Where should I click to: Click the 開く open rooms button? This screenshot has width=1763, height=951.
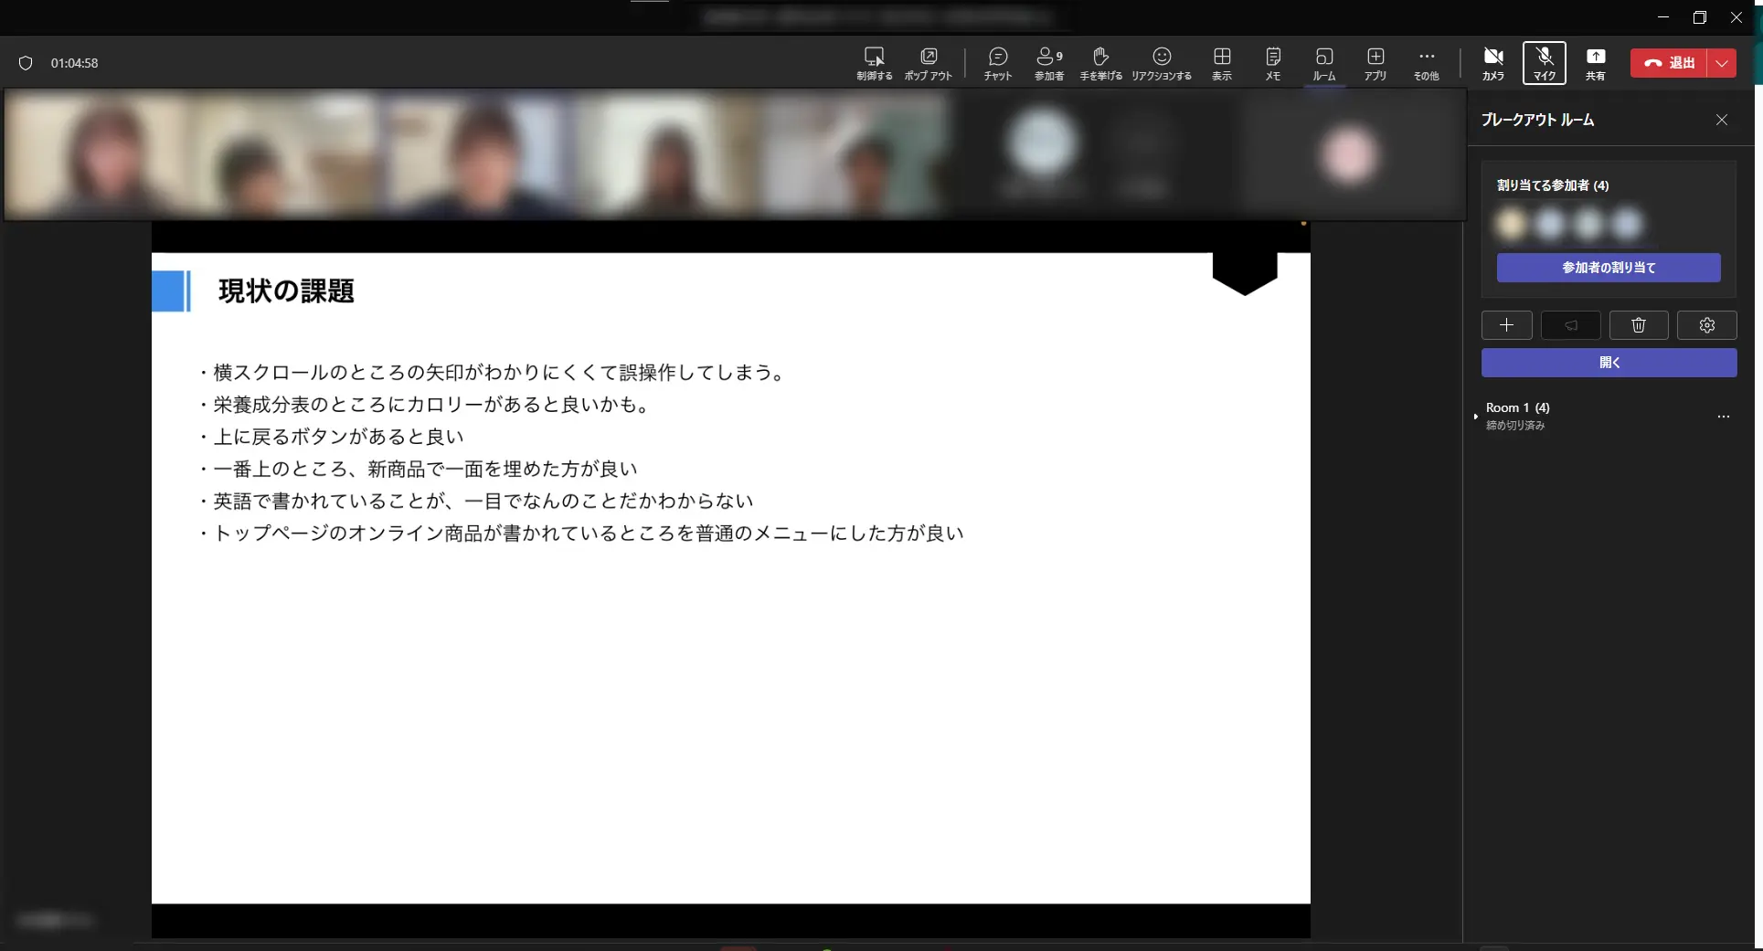coord(1609,363)
